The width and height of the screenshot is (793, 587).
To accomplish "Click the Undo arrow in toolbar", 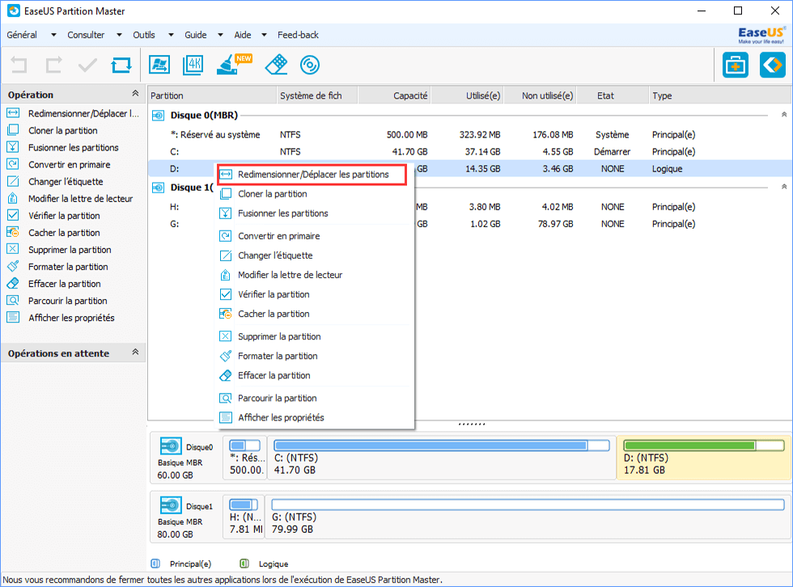I will (x=19, y=65).
